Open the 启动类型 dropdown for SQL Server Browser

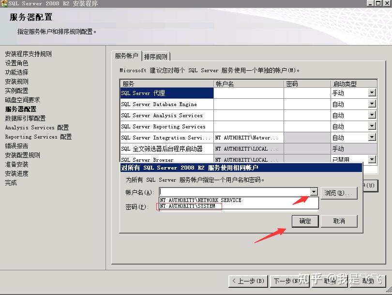point(372,159)
